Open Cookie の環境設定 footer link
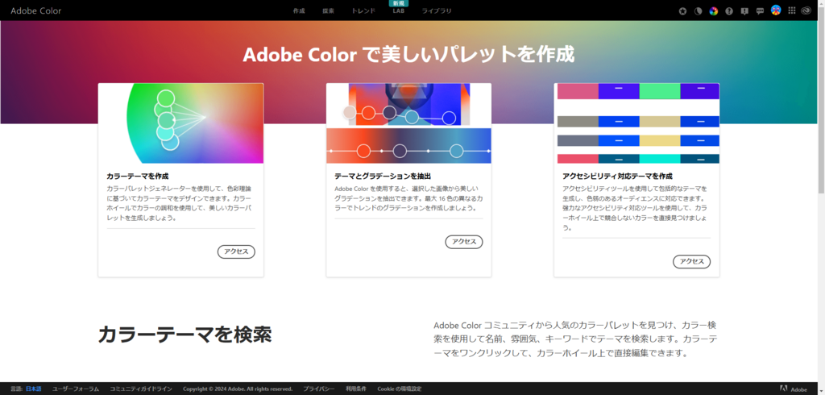 [x=400, y=389]
